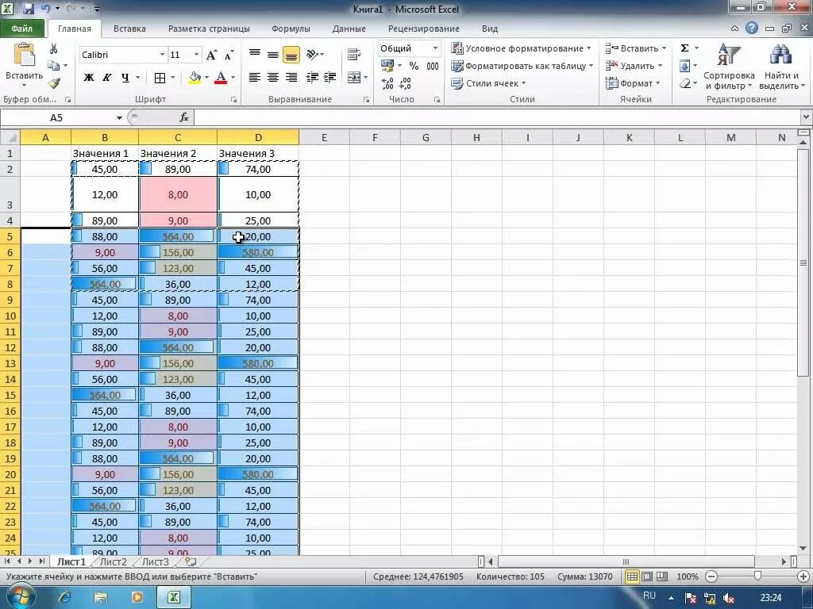Expand the formula bar with right chevron

[x=806, y=117]
